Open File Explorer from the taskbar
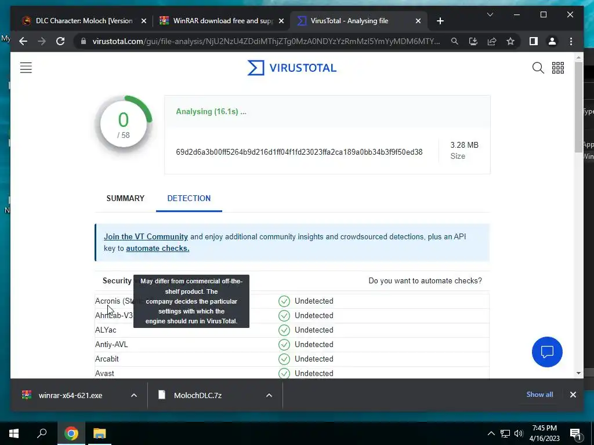Viewport: 594px width, 445px height. click(x=100, y=433)
